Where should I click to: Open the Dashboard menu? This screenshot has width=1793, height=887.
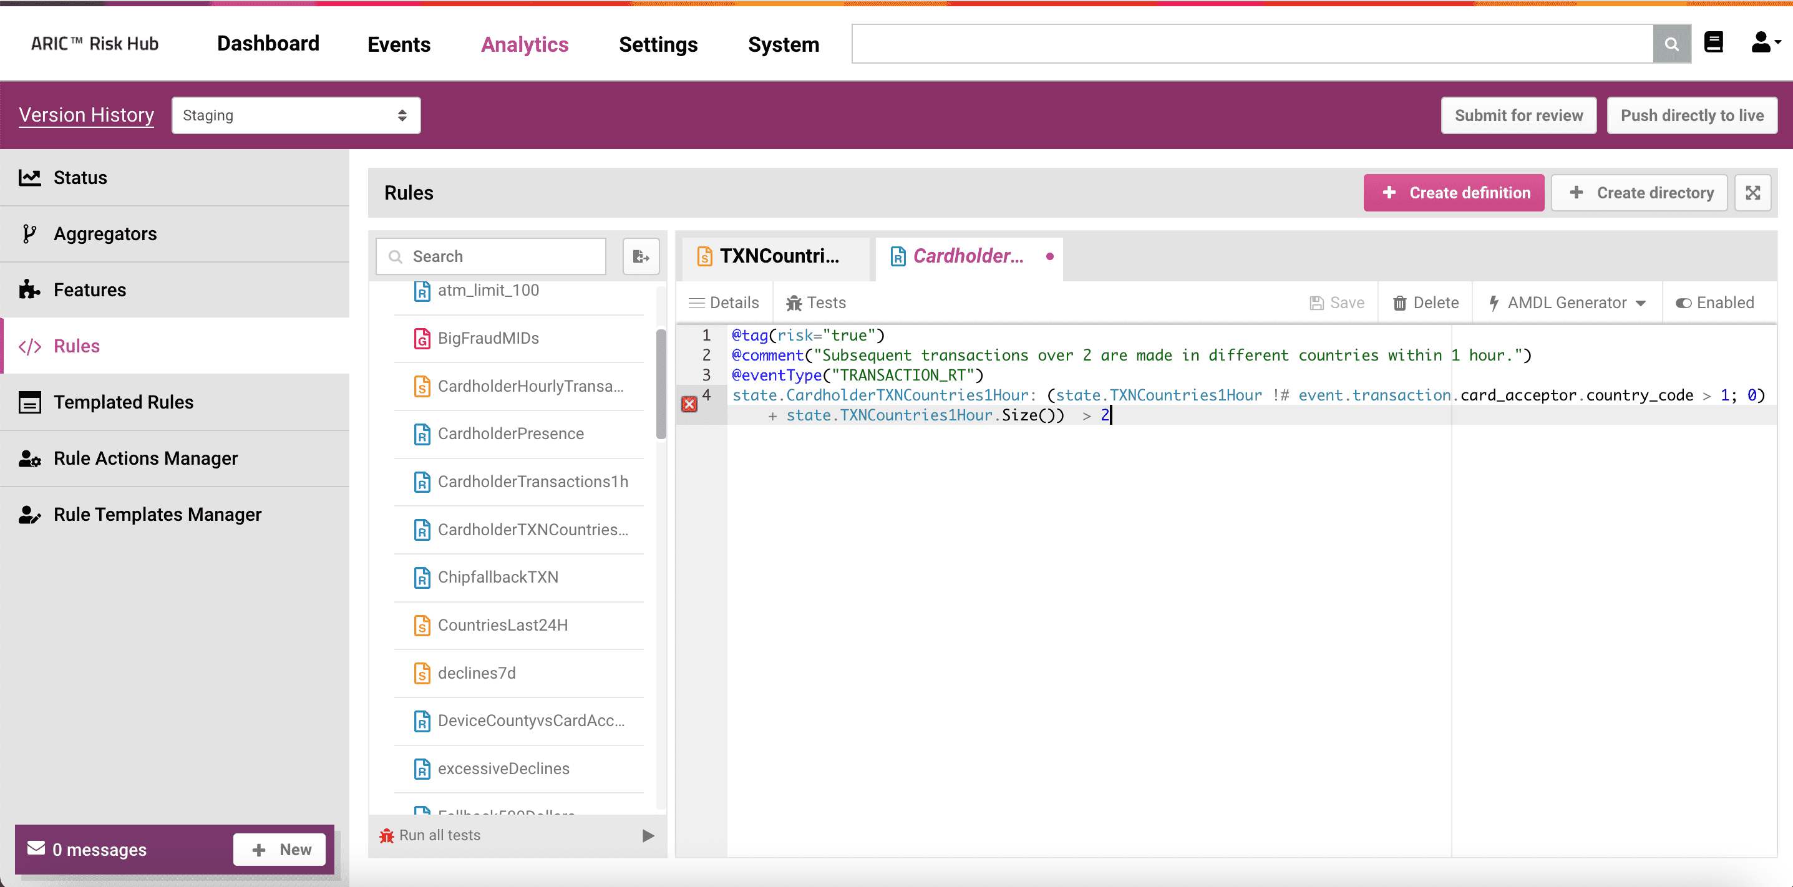click(x=268, y=43)
